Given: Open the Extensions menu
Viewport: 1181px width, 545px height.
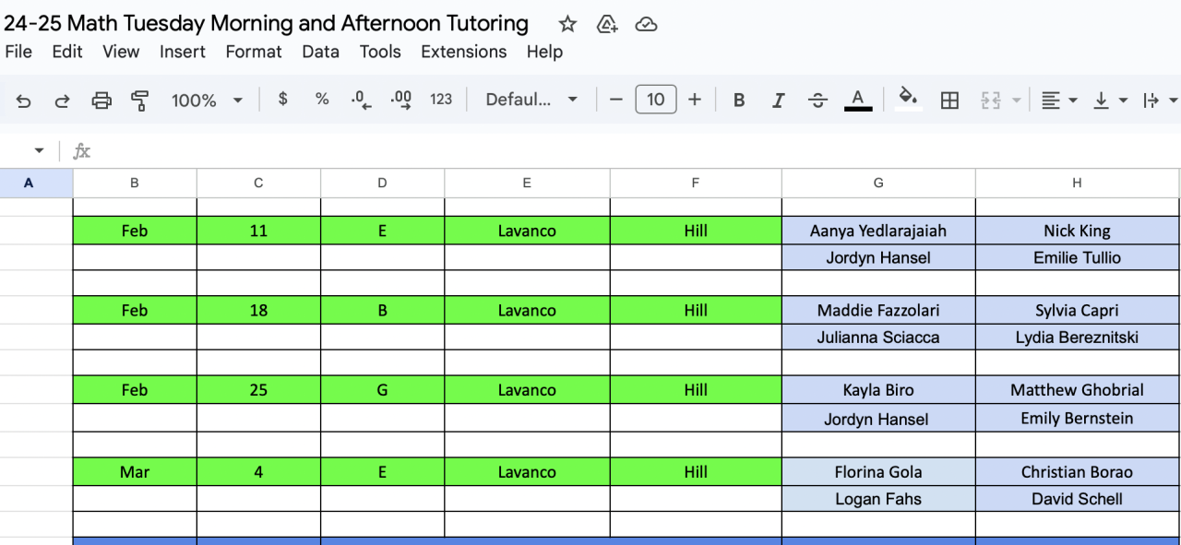Looking at the screenshot, I should (x=463, y=52).
